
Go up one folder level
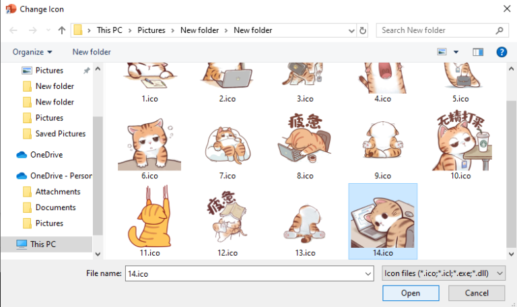62,30
